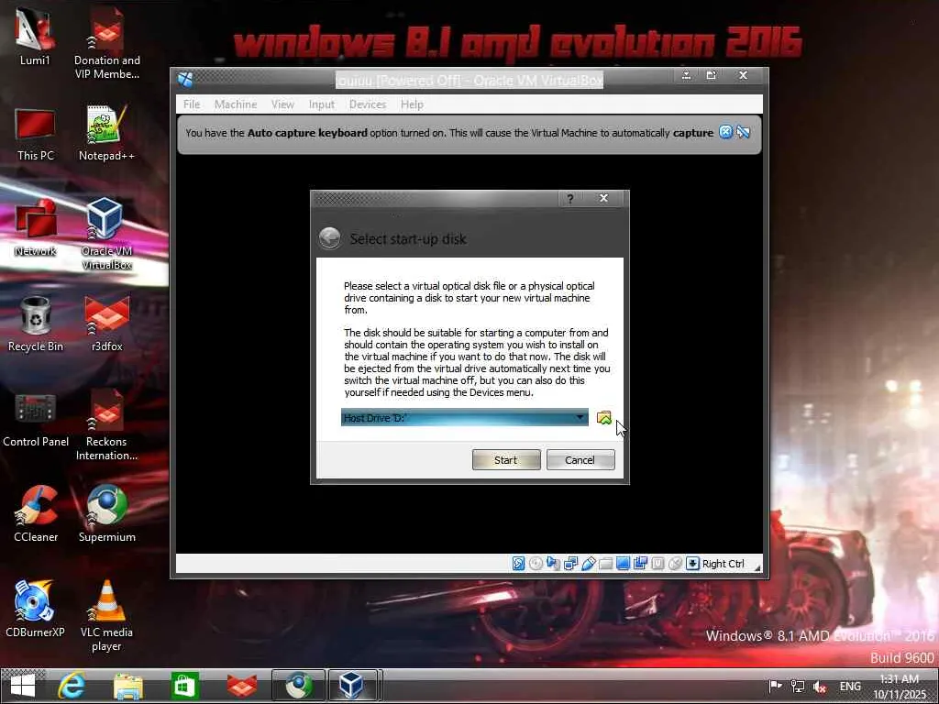This screenshot has width=939, height=704.
Task: Switch to Supermium in the taskbar
Action: click(298, 686)
